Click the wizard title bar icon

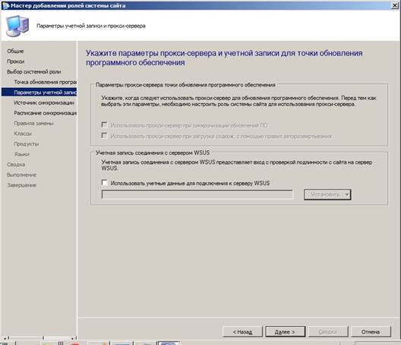5,5
